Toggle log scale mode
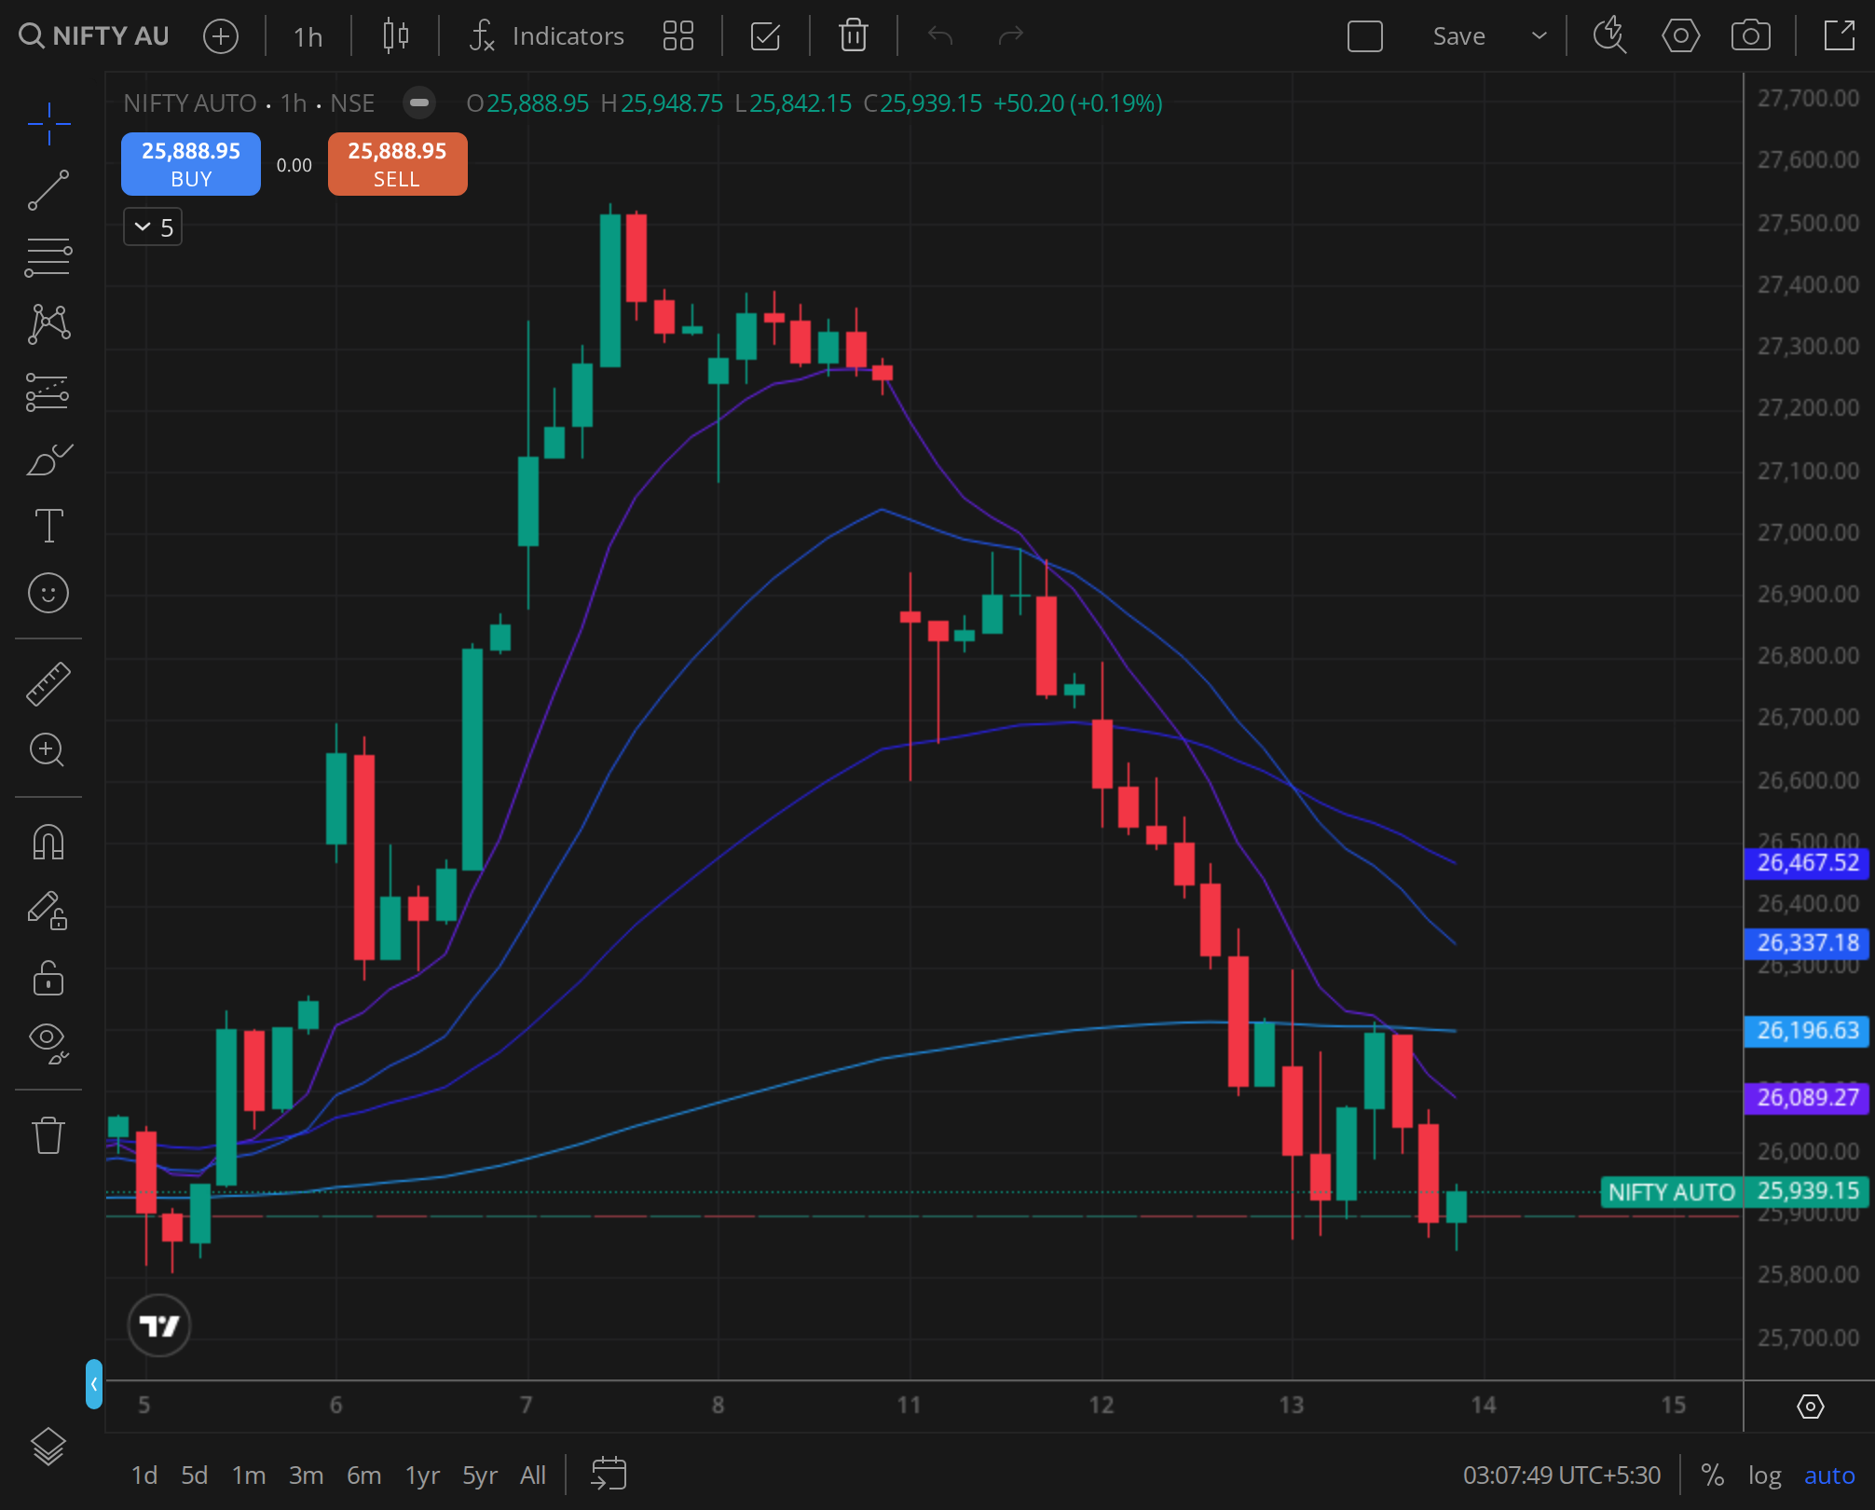 point(1764,1476)
